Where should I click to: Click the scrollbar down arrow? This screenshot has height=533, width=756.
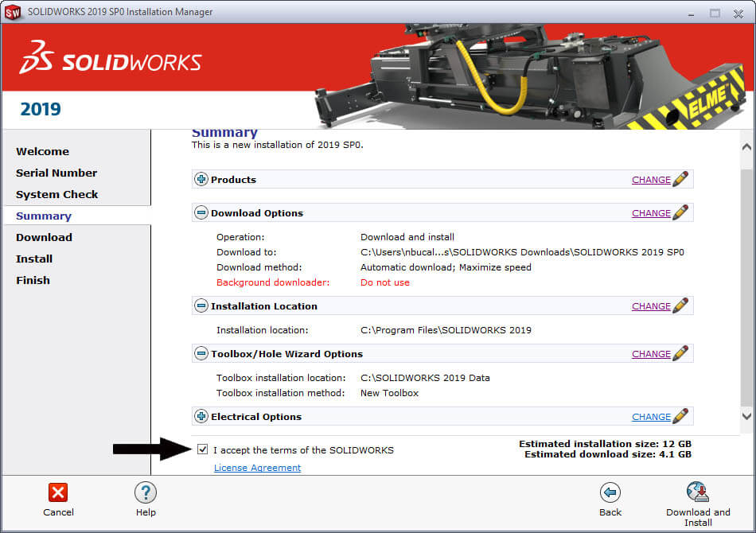(746, 416)
